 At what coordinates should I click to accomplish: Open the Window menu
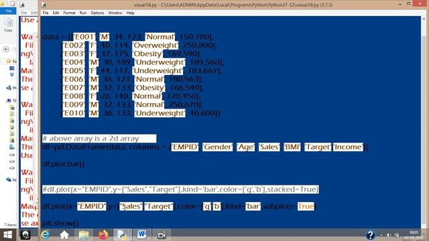pyautogui.click(x=115, y=13)
